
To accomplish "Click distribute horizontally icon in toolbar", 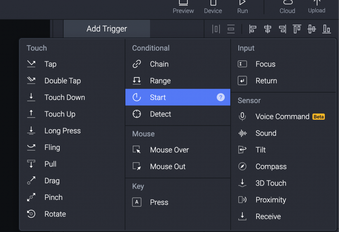I will (216, 29).
